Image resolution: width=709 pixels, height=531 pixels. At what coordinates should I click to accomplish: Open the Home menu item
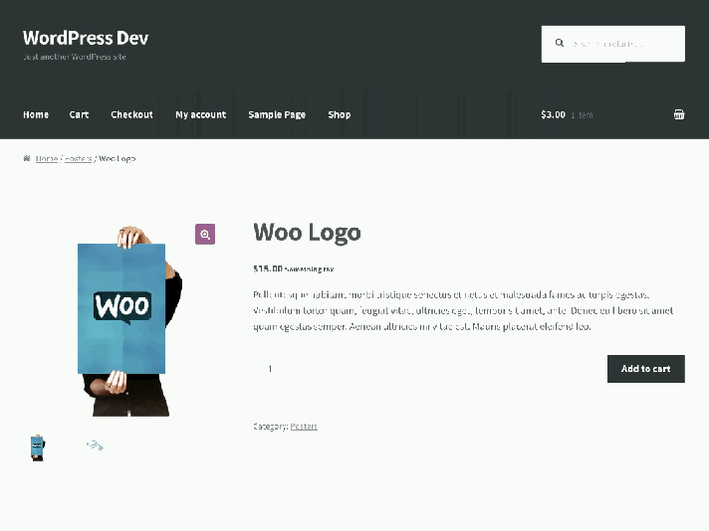click(x=36, y=114)
